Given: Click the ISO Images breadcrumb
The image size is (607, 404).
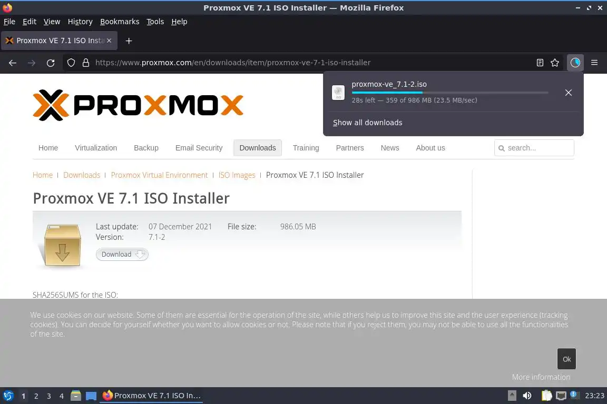Looking at the screenshot, I should (x=237, y=175).
